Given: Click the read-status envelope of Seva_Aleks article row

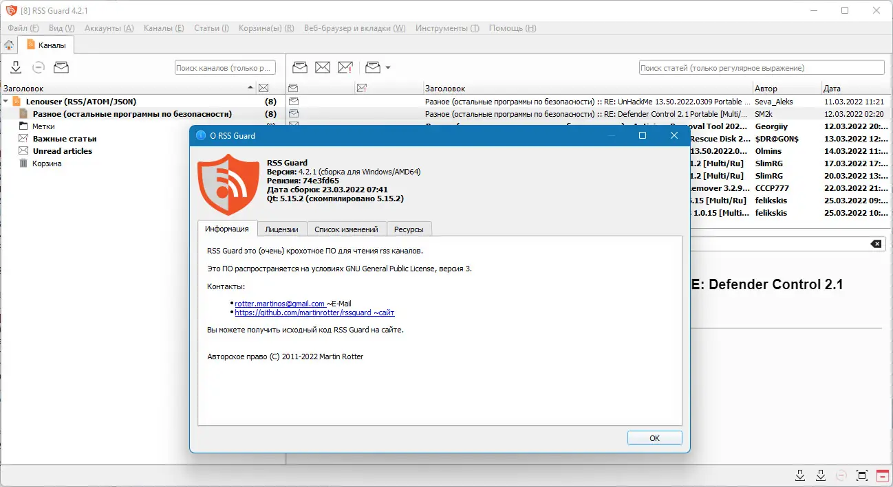Looking at the screenshot, I should coord(293,102).
